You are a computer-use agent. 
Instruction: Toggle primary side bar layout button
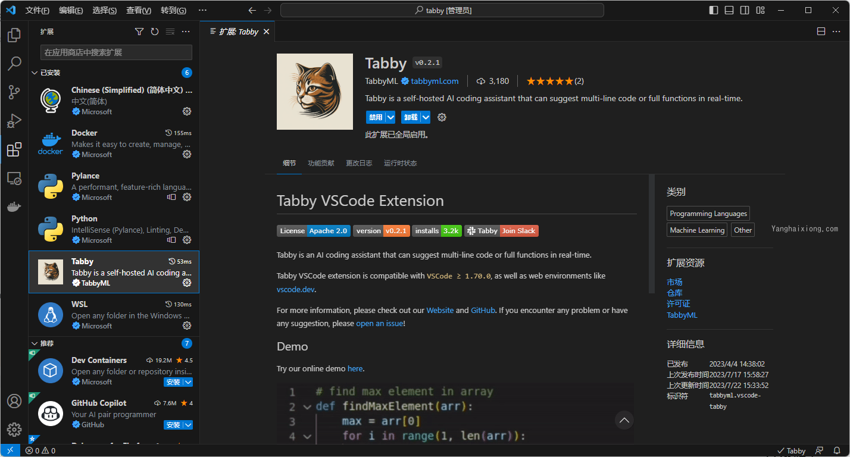click(x=714, y=10)
